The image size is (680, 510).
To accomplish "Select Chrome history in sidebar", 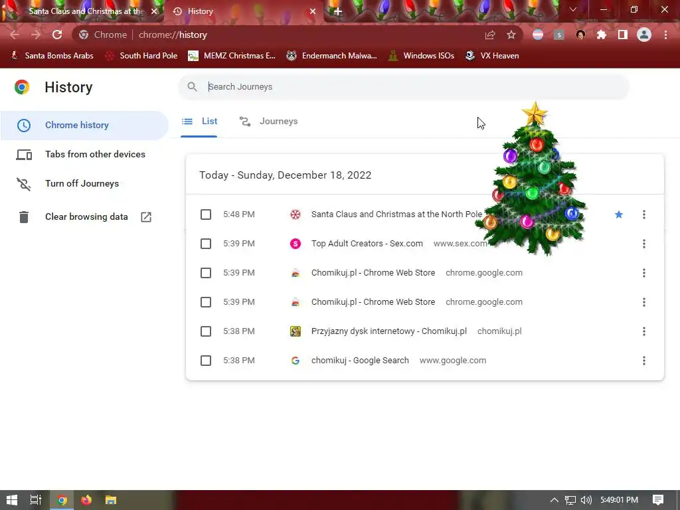I will [84, 125].
